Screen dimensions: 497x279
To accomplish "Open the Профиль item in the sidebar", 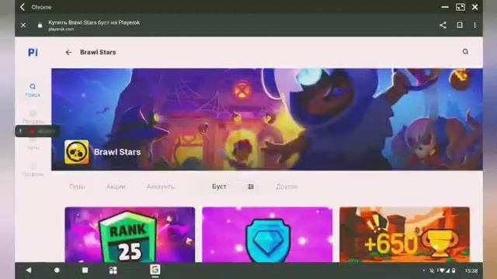I will click(33, 170).
